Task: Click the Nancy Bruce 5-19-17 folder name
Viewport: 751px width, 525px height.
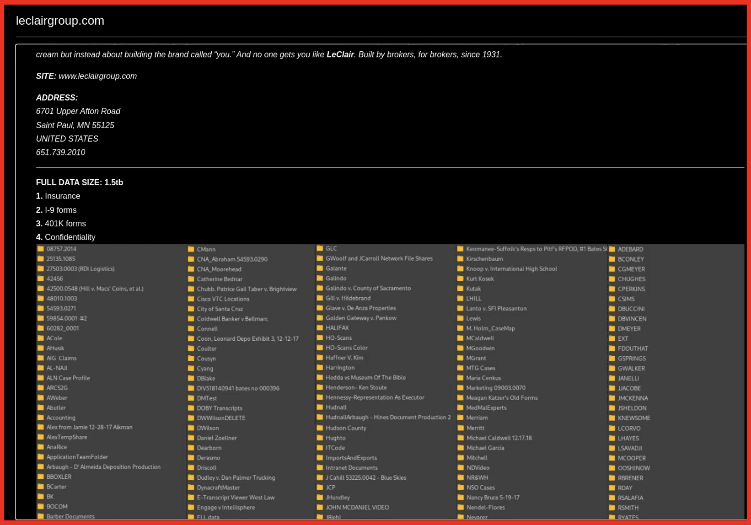Action: coord(493,498)
